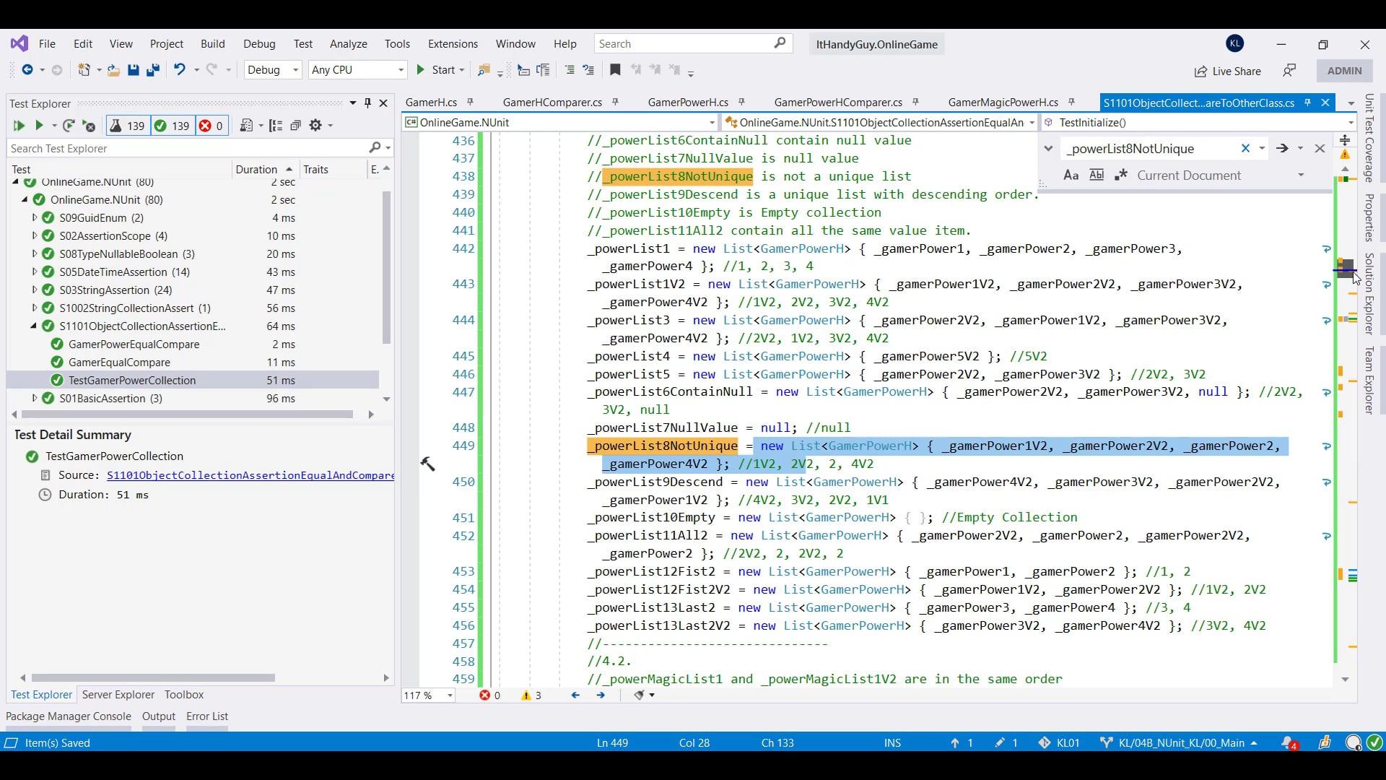Switch to the GamerPowerH.cs tab
Viewport: 1386px width, 780px height.
[x=687, y=103]
